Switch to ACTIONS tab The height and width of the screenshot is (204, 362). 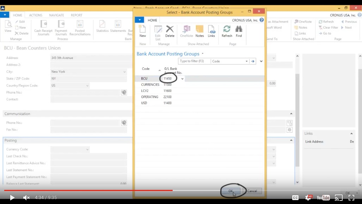[x=36, y=15]
